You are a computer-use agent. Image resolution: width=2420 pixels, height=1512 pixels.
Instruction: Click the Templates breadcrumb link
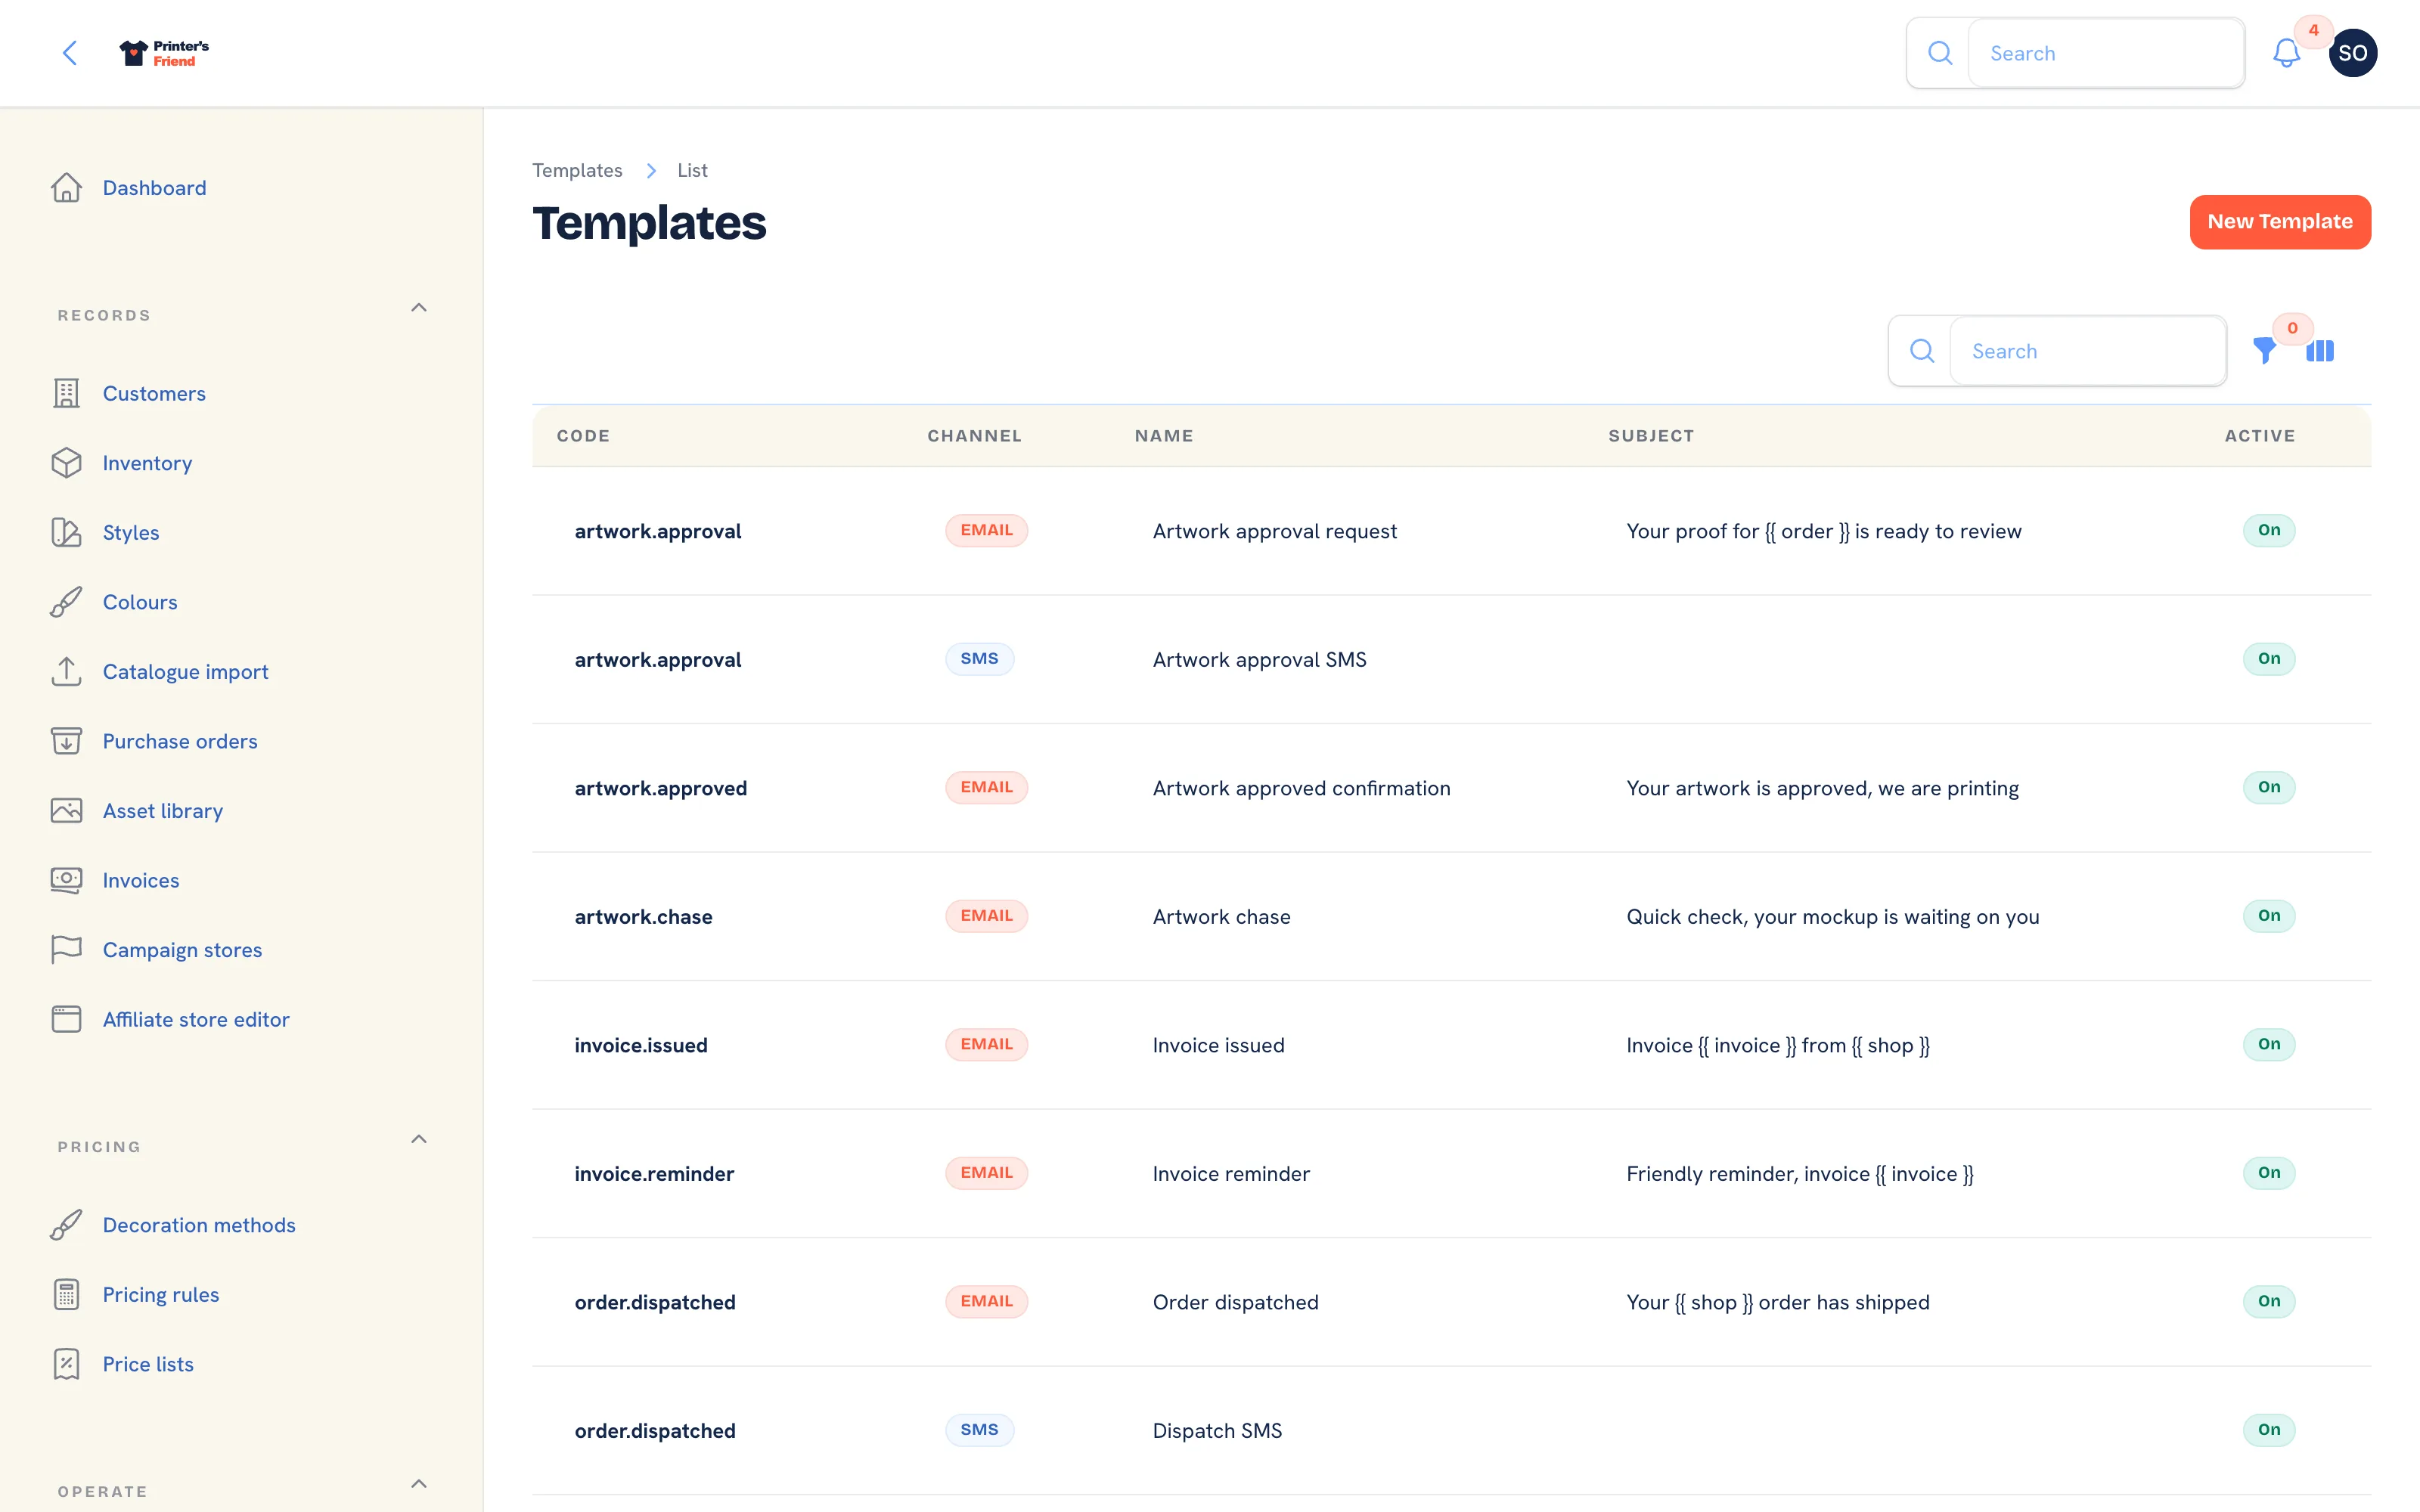(x=577, y=170)
